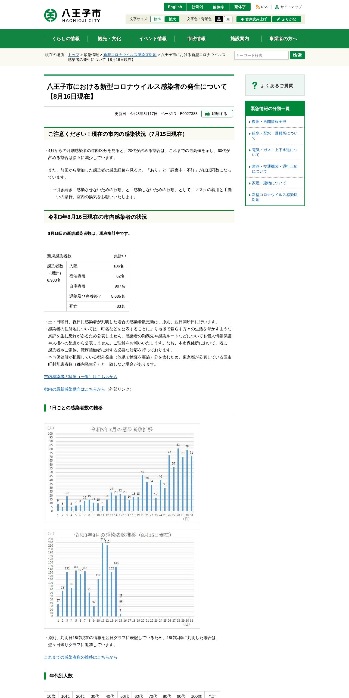Open the RSS feed icon link
Image resolution: width=349 pixels, height=698 pixels.
click(262, 7)
